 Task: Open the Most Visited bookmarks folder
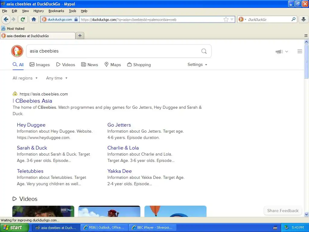[13, 29]
